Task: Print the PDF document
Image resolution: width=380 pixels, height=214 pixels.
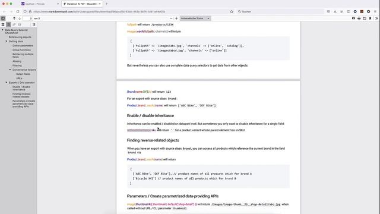Action: (359, 18)
